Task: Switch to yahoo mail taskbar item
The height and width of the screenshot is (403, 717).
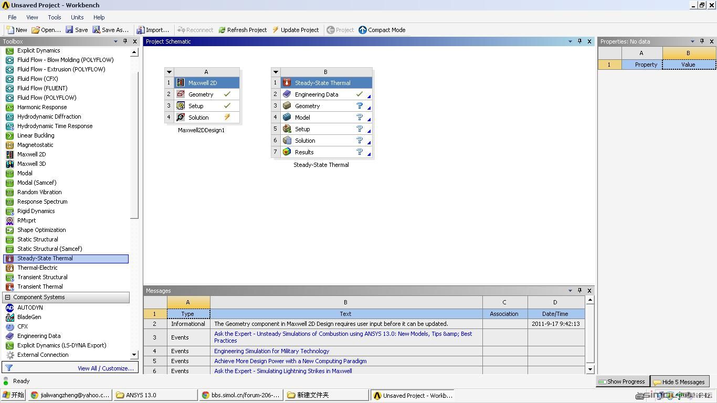Action: [x=70, y=395]
